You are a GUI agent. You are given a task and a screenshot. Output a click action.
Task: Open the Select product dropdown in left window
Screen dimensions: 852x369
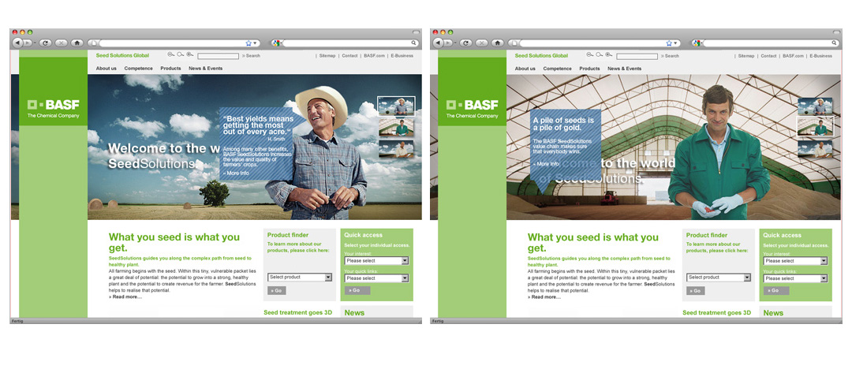pyautogui.click(x=300, y=278)
